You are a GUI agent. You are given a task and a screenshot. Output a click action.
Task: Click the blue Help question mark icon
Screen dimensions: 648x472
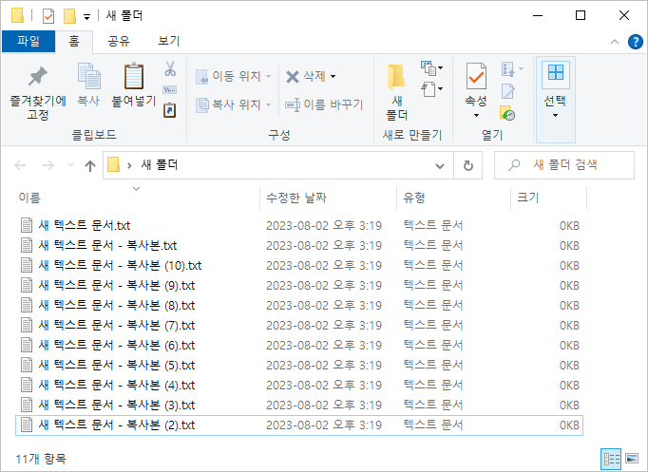[x=636, y=42]
